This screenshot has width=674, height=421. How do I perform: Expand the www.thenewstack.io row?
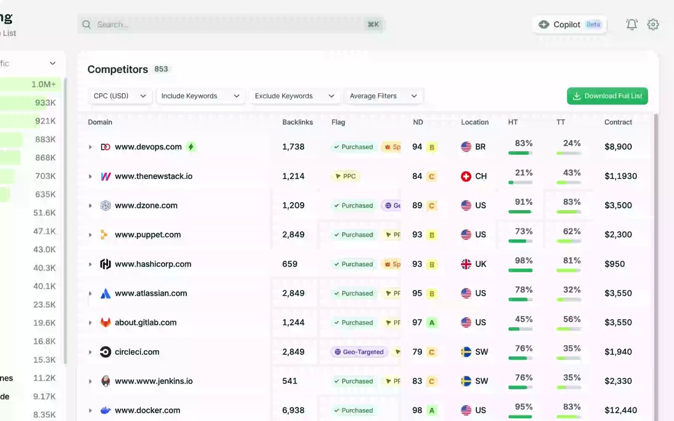(x=90, y=176)
